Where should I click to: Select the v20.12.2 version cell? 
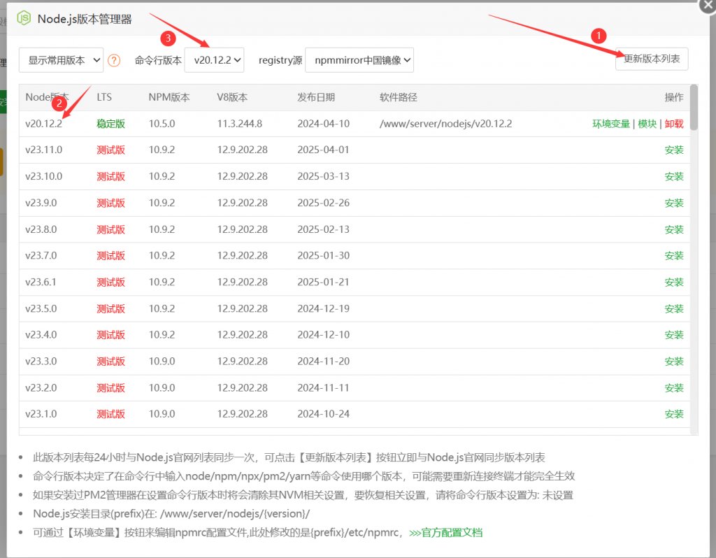[44, 124]
